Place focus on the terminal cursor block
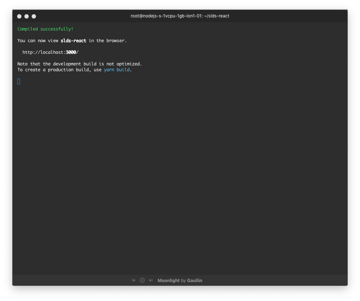 tap(19, 81)
